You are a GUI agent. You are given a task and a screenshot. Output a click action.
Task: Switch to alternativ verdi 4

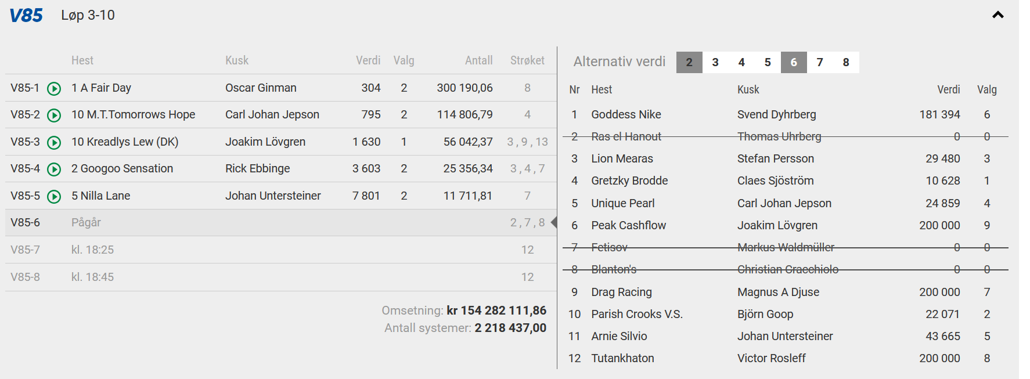point(741,63)
